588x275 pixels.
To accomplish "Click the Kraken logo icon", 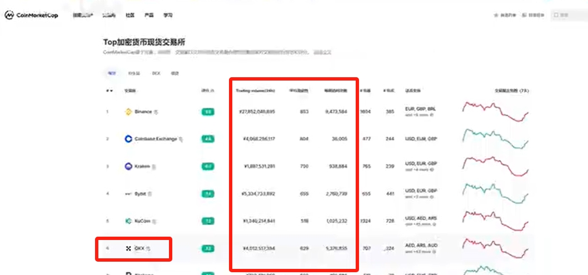I will tap(128, 166).
